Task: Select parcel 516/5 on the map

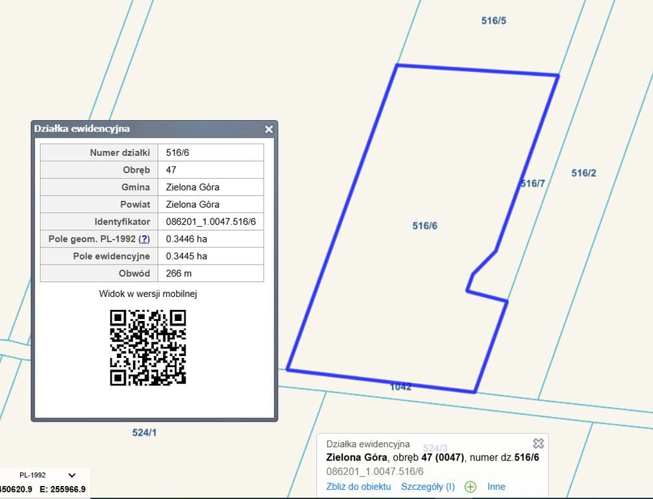Action: (493, 21)
